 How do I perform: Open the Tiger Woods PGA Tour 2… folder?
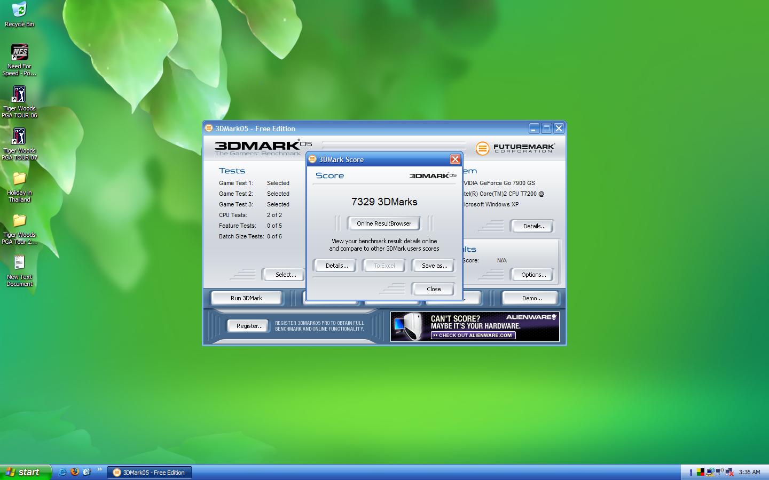19,229
